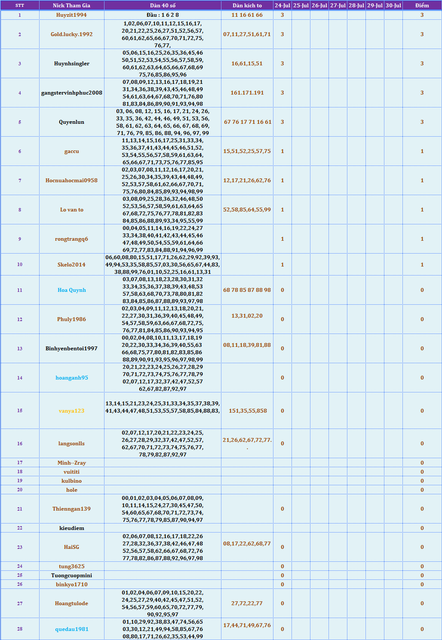Select the Huynhsingler nickname
442x640 pixels.
71,64
